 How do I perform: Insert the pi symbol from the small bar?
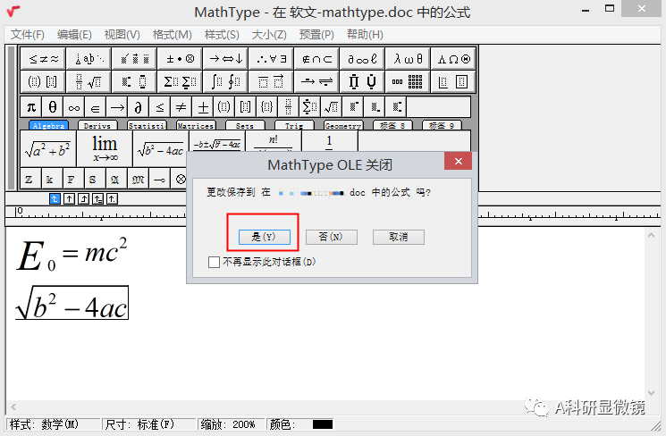[x=32, y=107]
